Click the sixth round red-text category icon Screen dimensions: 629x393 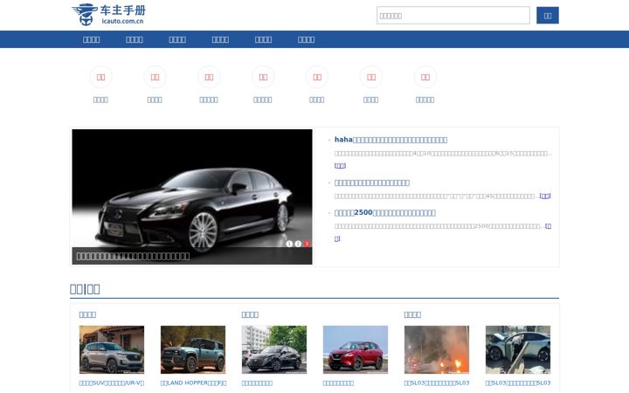371,77
